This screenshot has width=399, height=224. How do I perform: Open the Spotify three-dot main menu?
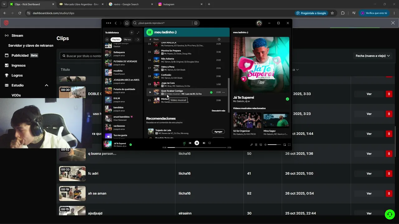click(x=108, y=23)
